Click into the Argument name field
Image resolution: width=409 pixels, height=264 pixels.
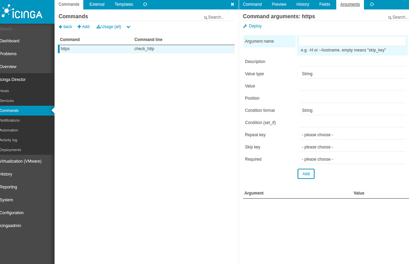coord(352,40)
